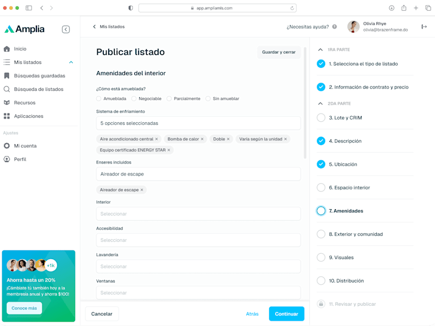435x326 pixels.
Task: Click the ¿Necesitas ayuda? link
Action: (x=308, y=27)
